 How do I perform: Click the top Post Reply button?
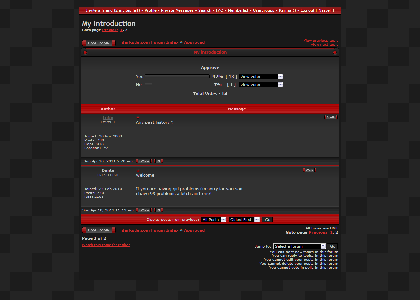point(99,43)
